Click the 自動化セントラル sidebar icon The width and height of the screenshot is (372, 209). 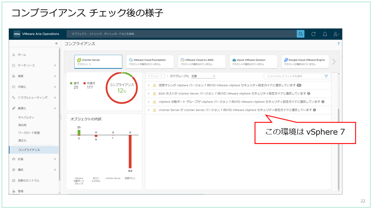13,181
